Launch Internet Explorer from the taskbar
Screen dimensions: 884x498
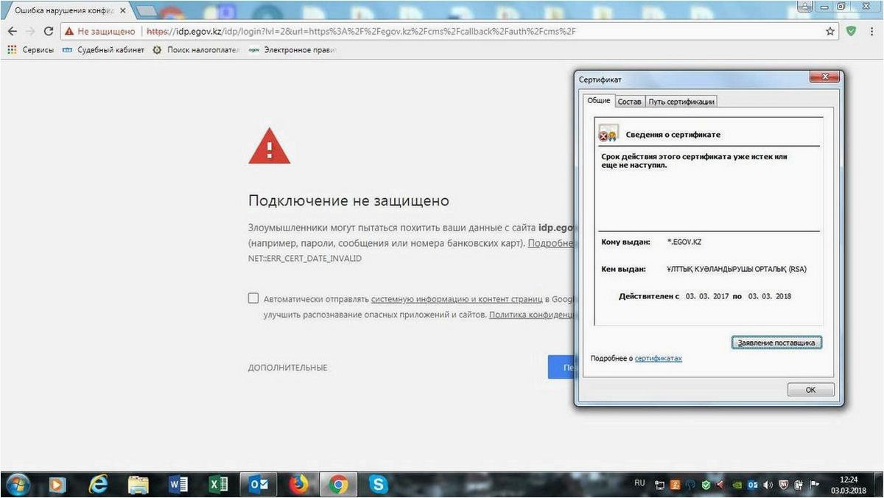point(98,484)
